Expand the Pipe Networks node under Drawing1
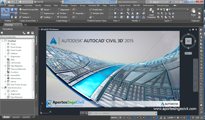This screenshot has width=205, height=120. 5,66
